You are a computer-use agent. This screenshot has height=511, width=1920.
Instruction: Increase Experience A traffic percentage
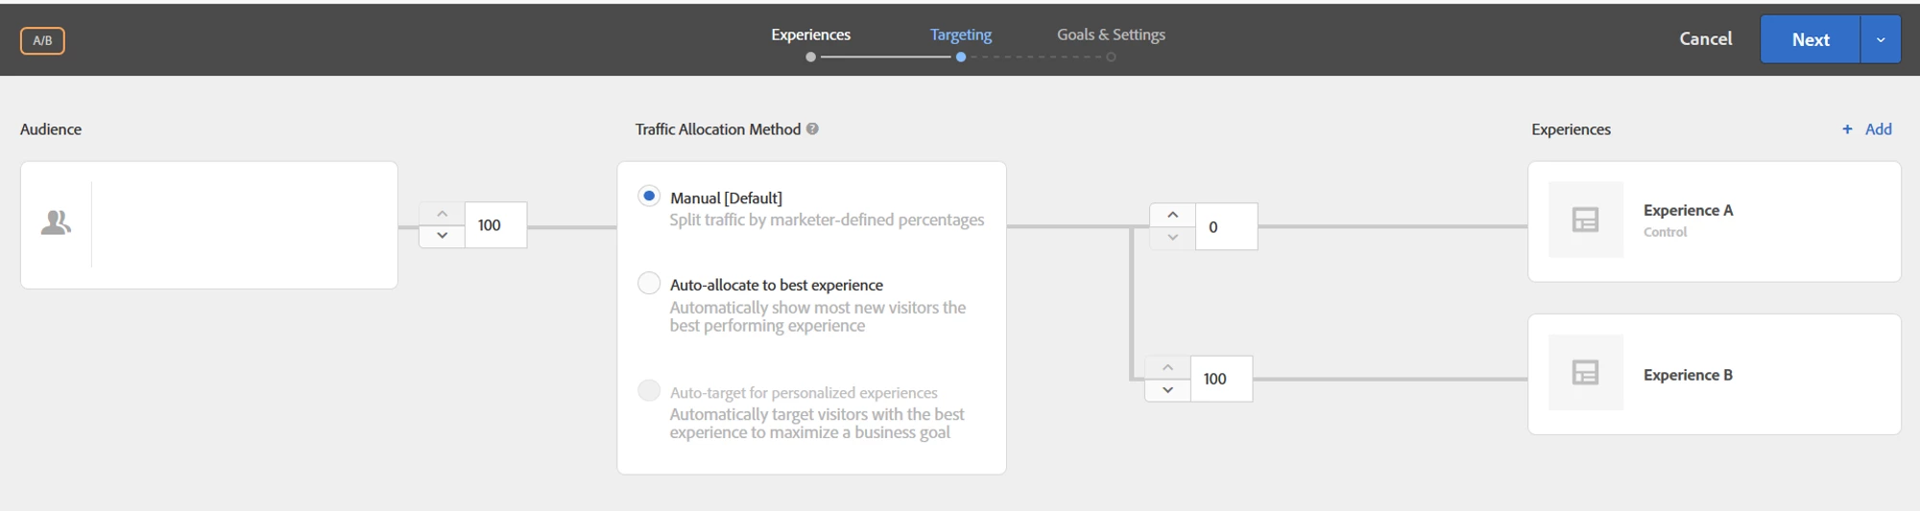(1172, 215)
